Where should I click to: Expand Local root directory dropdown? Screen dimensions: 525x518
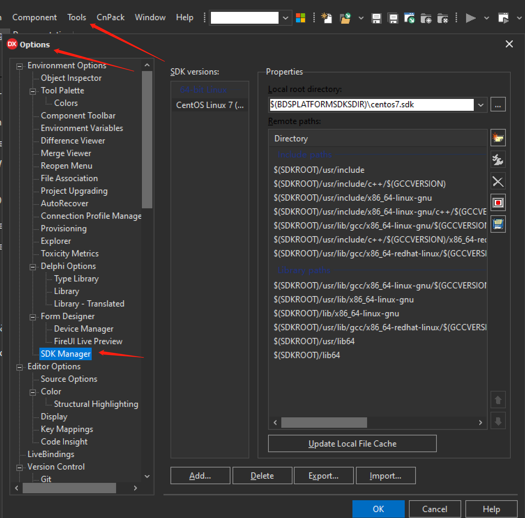[481, 105]
